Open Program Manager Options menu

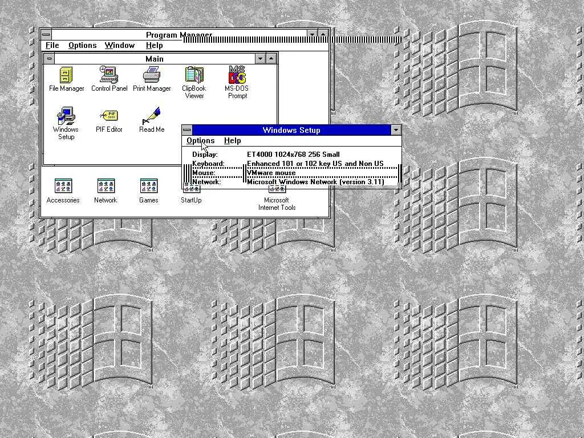coord(82,46)
